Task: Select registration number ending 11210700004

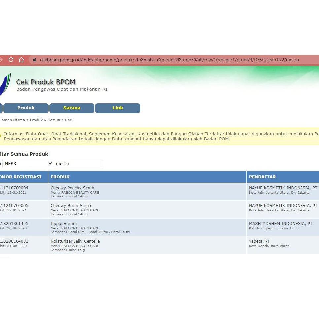Action: 14,188
